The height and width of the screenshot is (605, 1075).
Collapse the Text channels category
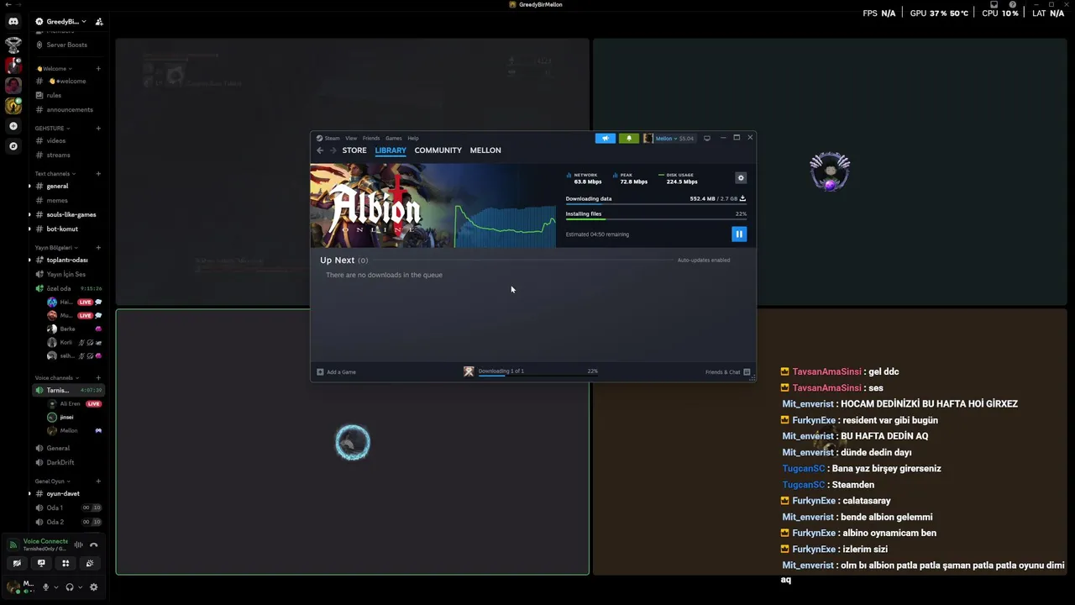tap(55, 173)
